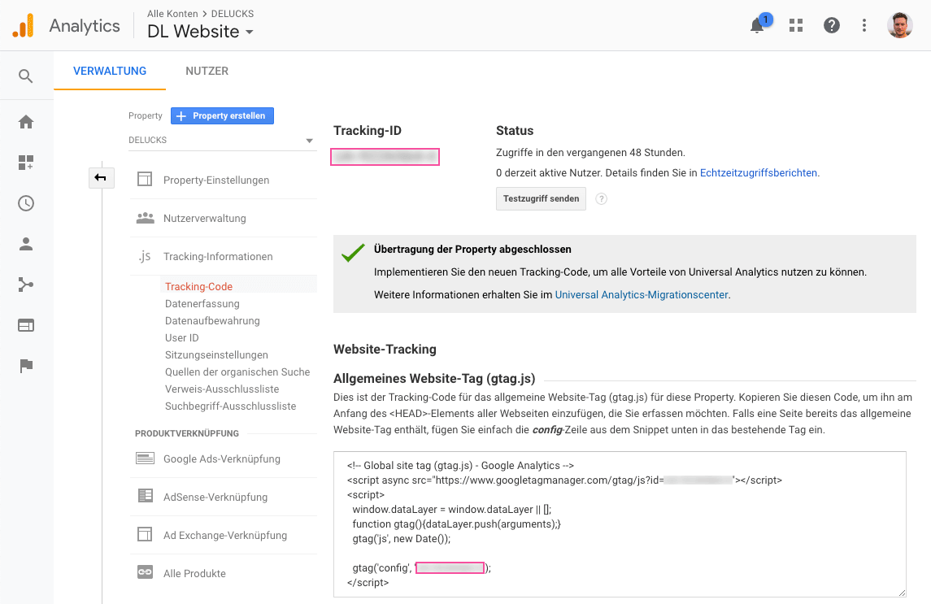Follow the Universal Analytics-Migrationscenter link
The width and height of the screenshot is (931, 604).
642,294
